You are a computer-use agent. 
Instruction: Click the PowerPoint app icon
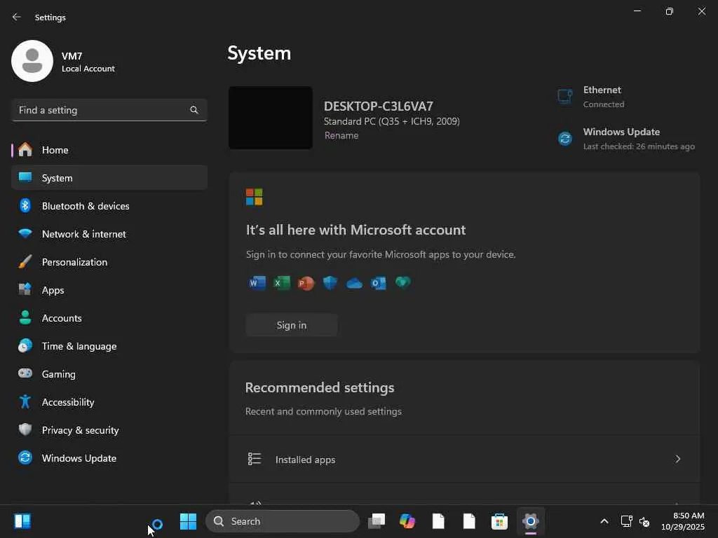306,283
